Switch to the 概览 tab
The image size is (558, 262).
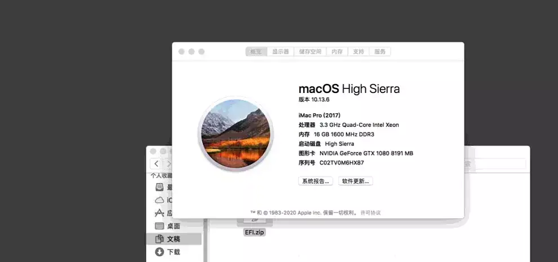pyautogui.click(x=256, y=52)
